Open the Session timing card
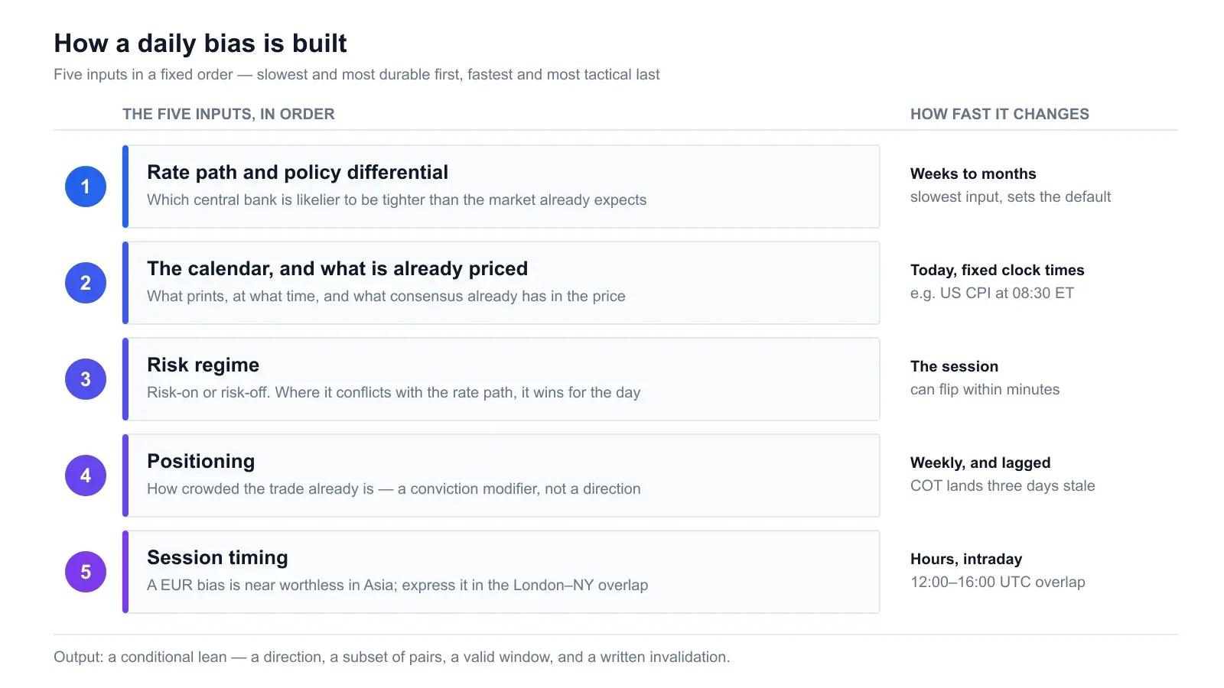Viewport: 1224px width, 688px height. [501, 572]
